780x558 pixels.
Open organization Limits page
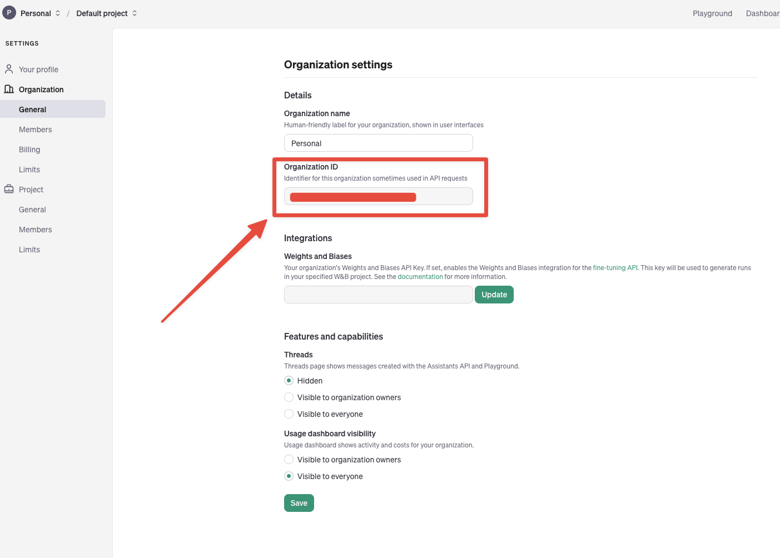tap(29, 170)
